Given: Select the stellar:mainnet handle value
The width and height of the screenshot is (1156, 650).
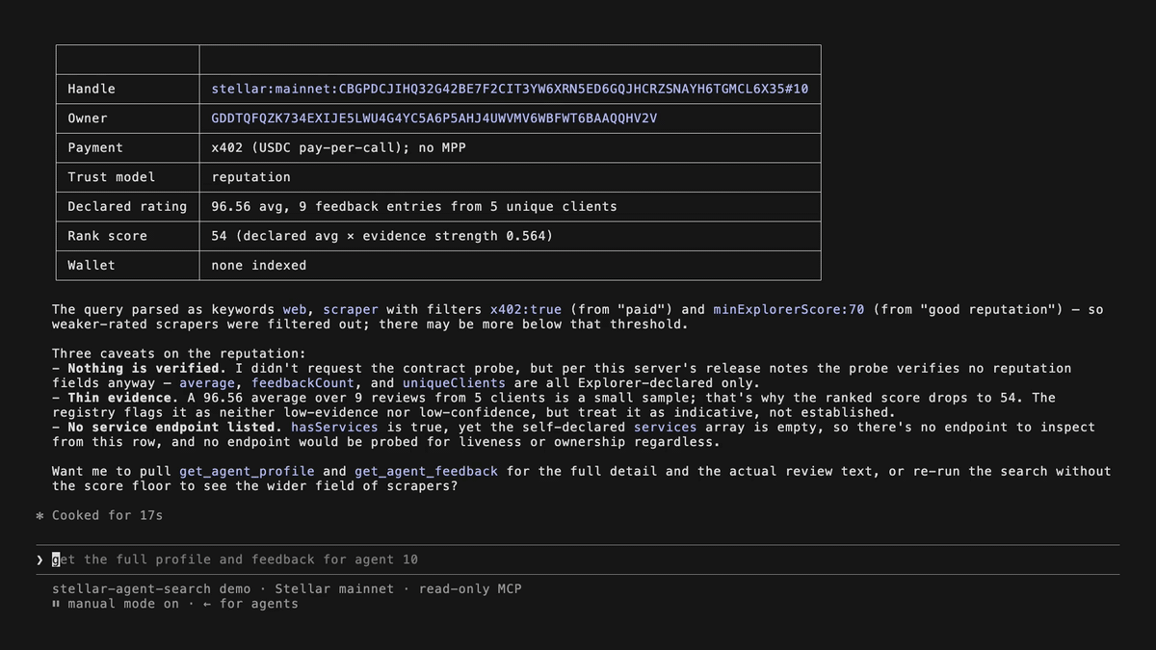Looking at the screenshot, I should (510, 89).
